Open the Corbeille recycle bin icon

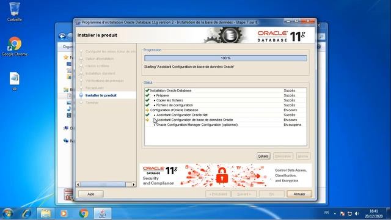15,12
